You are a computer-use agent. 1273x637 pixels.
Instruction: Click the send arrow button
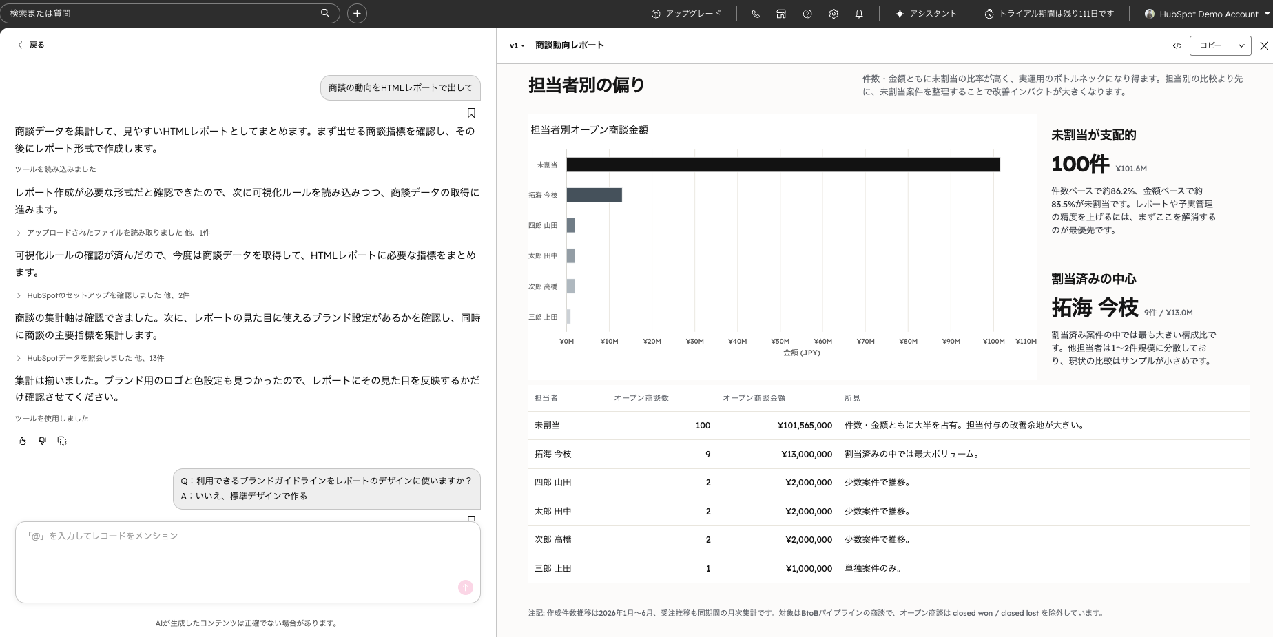[x=466, y=587]
